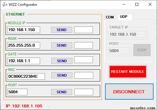
Task: Click the empty response box beside MODULE IP SEND
Action: coord(83,30)
